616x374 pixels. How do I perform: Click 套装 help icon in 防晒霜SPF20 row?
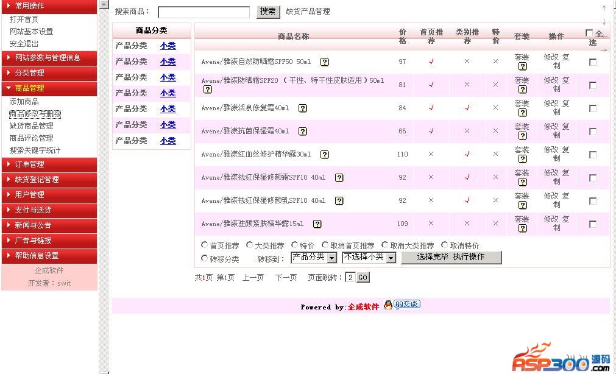click(522, 89)
